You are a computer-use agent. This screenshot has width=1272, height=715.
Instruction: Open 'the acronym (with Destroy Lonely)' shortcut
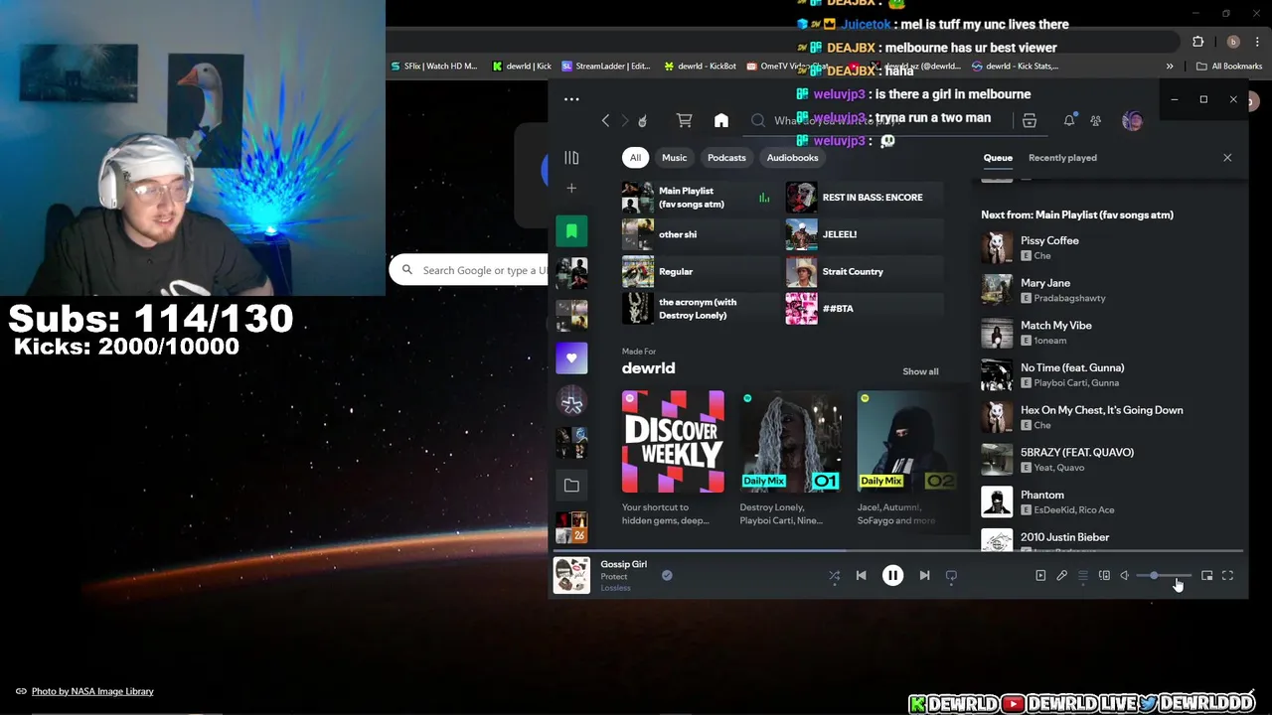pos(700,309)
